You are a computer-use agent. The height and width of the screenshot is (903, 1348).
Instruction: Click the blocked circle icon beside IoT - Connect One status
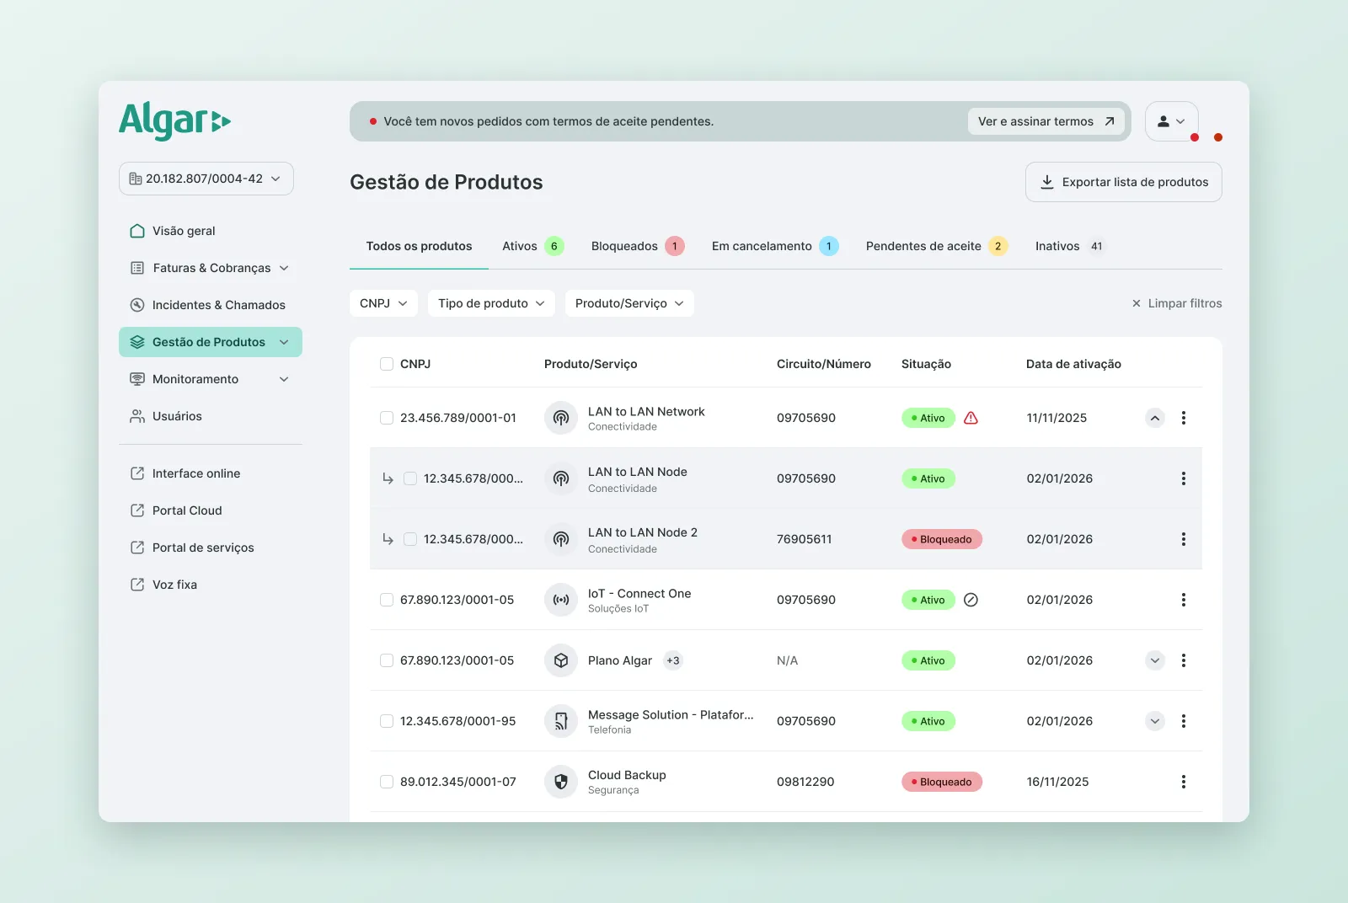point(971,600)
